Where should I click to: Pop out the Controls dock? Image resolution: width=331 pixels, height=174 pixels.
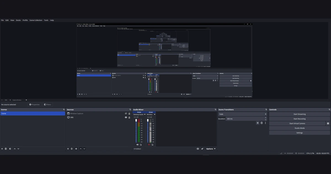pyautogui.click(x=329, y=110)
